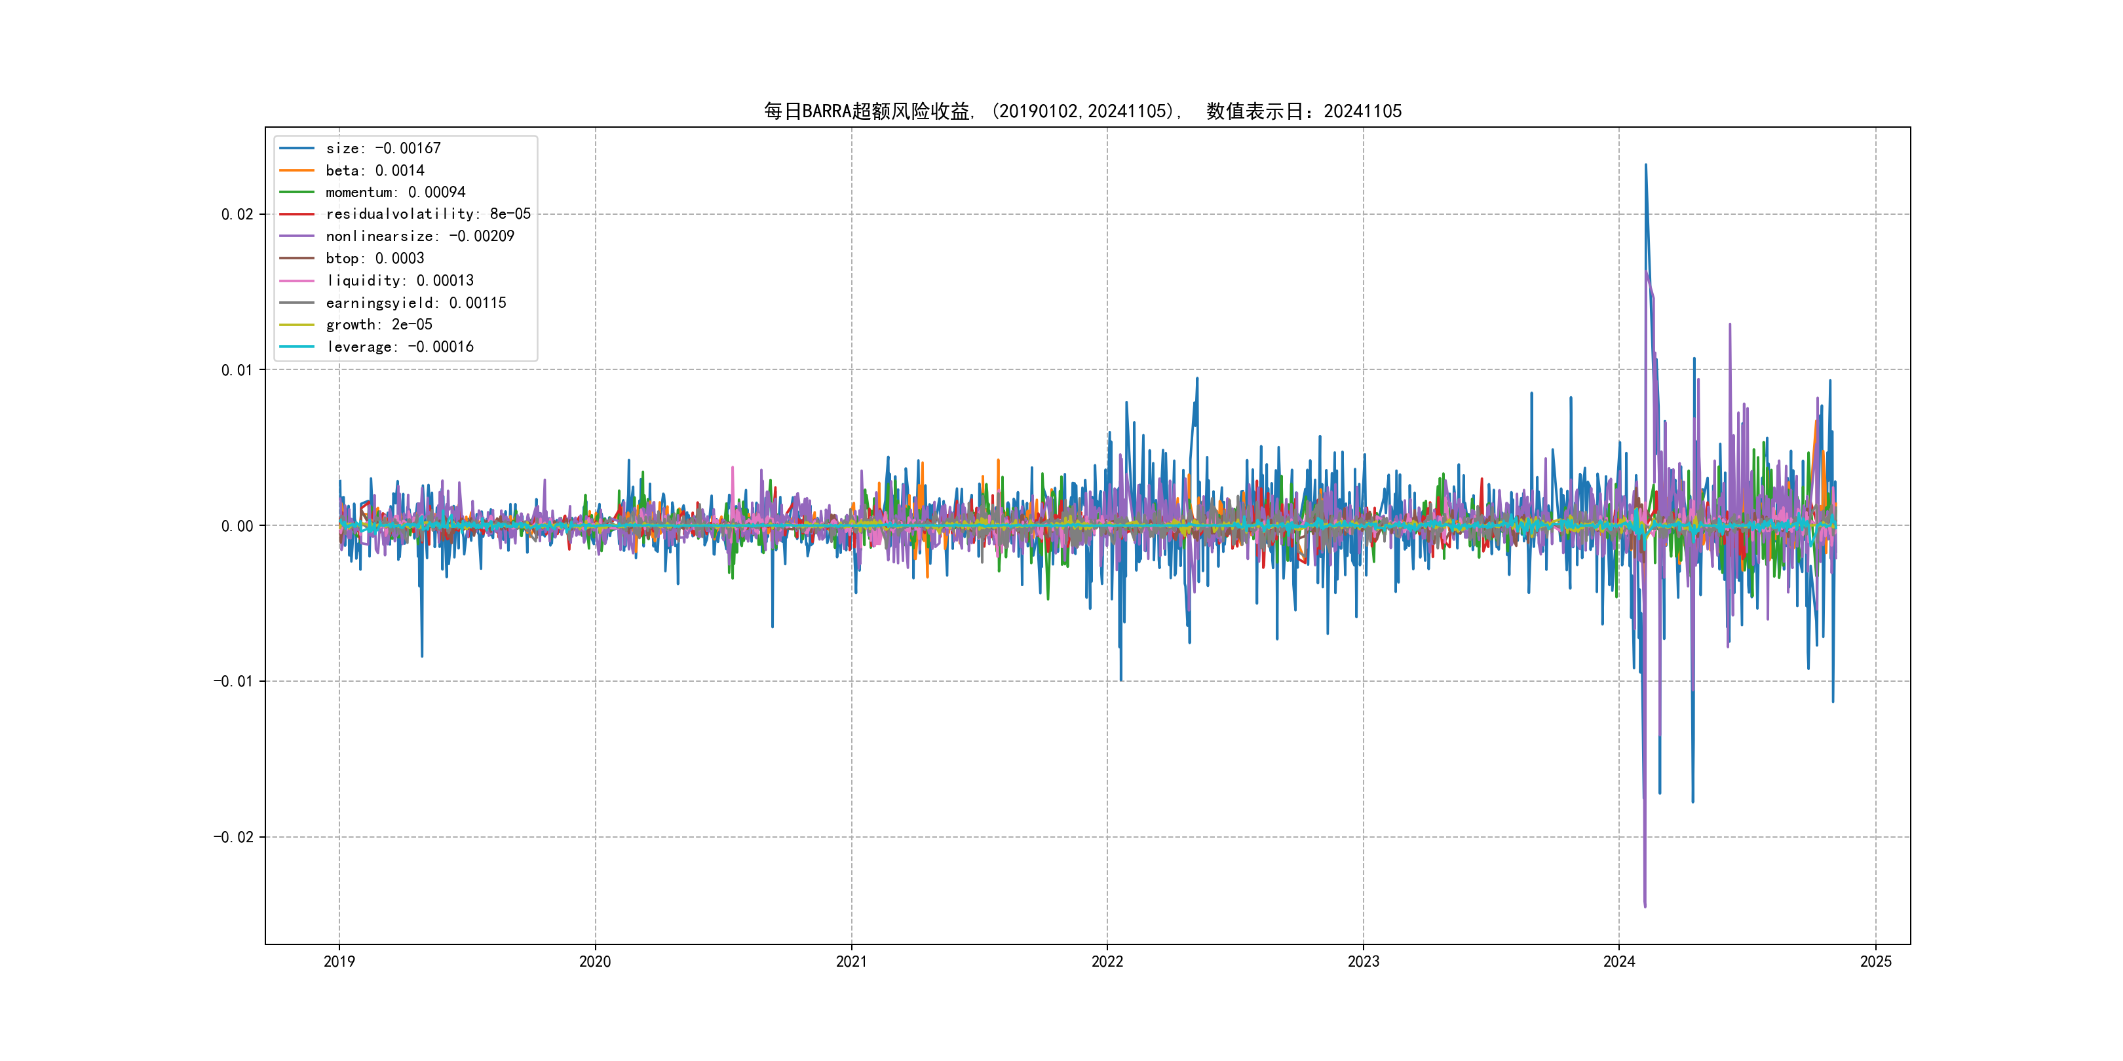This screenshot has height=1061, width=2123.
Task: Click the residualvolatility red legend line
Action: click(x=297, y=214)
